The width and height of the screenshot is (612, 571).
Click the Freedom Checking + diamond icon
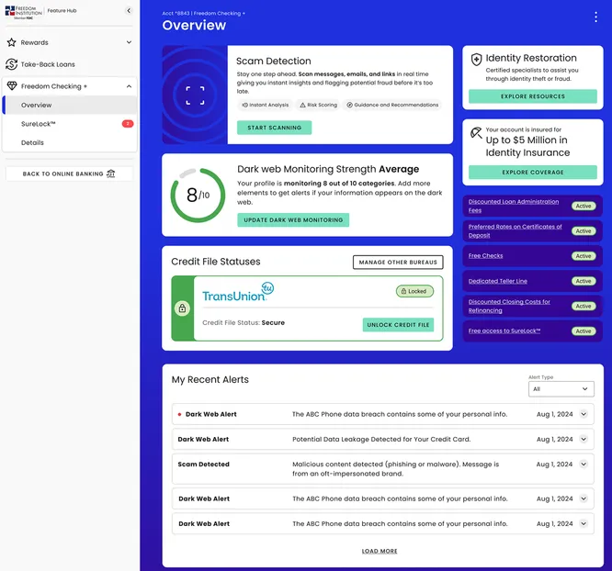(12, 86)
